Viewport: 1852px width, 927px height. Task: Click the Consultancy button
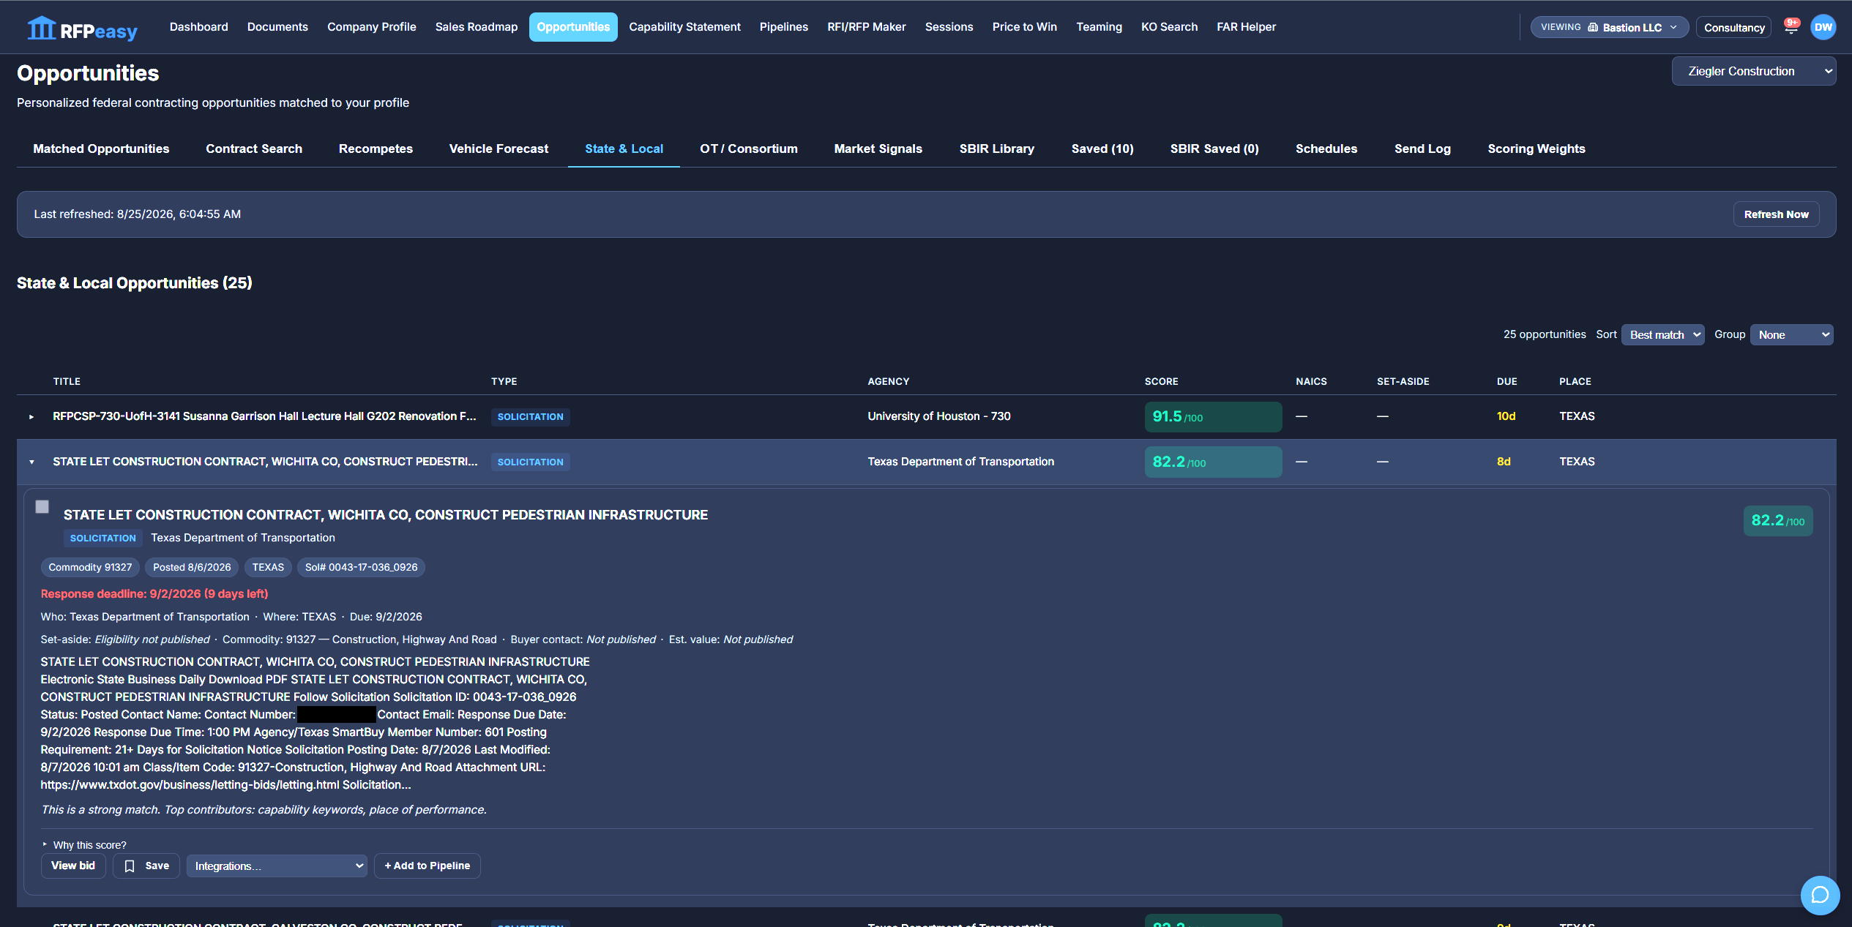[x=1733, y=27]
